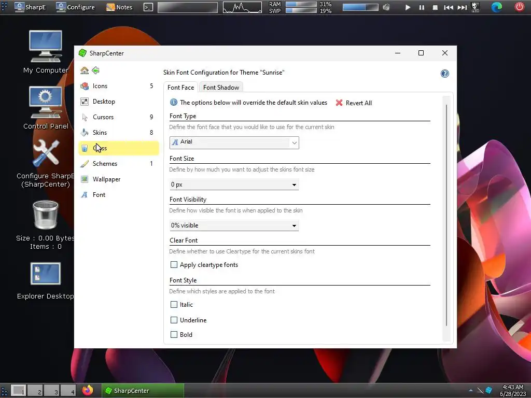Click the top-left grid dots menu icon

tap(4, 7)
